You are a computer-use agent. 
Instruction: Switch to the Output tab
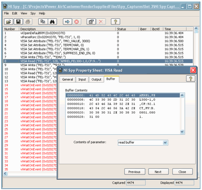pyautogui.click(x=96, y=79)
